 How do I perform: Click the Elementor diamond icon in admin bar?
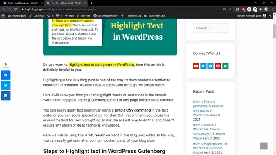pos(122,16)
